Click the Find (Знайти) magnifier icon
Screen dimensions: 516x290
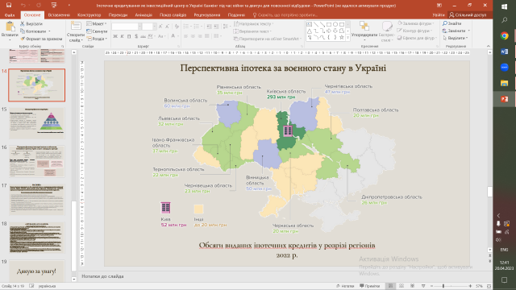point(445,23)
